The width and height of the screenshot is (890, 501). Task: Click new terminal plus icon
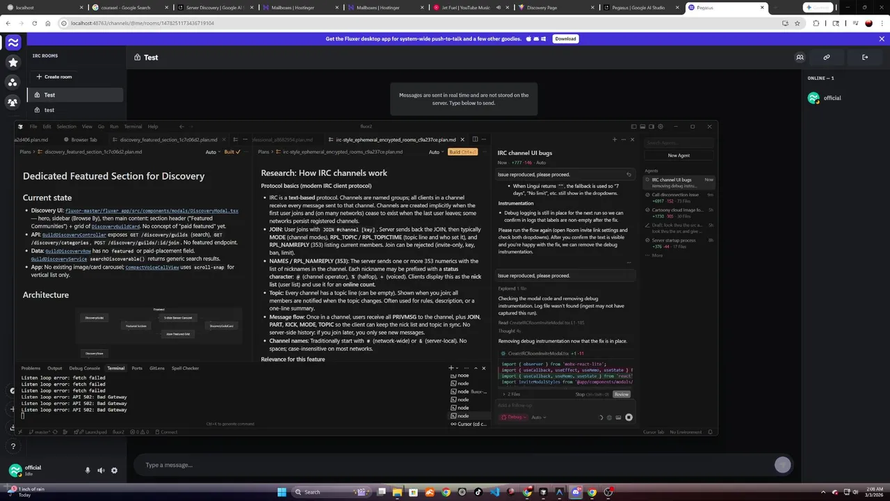pos(451,368)
